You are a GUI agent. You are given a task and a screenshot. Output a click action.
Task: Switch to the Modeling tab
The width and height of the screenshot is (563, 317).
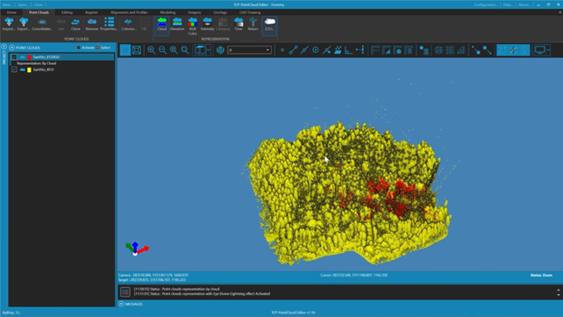click(x=167, y=12)
